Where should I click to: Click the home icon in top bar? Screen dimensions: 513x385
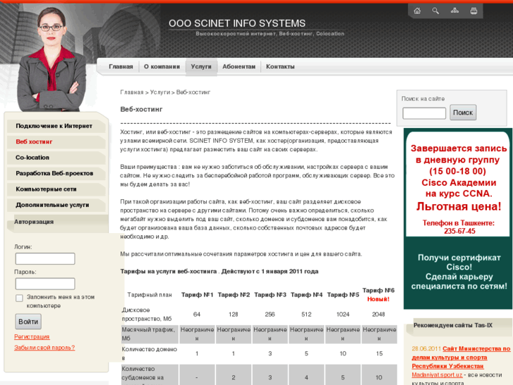tap(417, 11)
